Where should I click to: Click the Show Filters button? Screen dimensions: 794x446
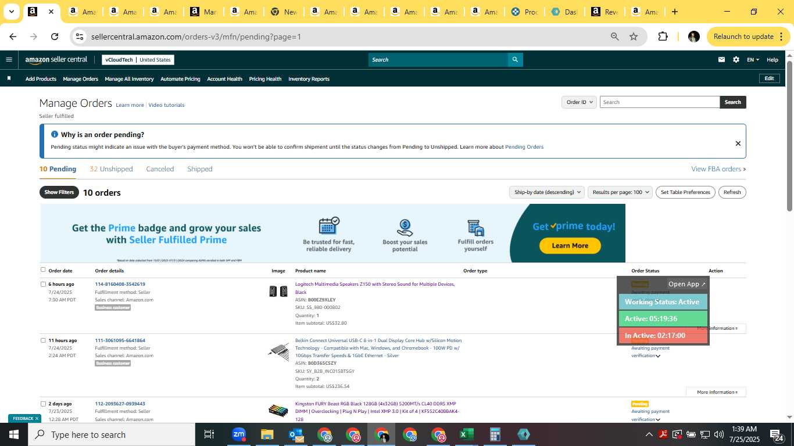(x=59, y=192)
